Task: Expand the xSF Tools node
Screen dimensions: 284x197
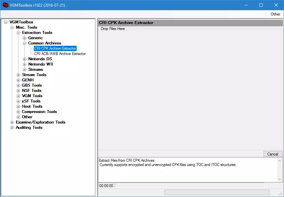Action: (x=18, y=101)
